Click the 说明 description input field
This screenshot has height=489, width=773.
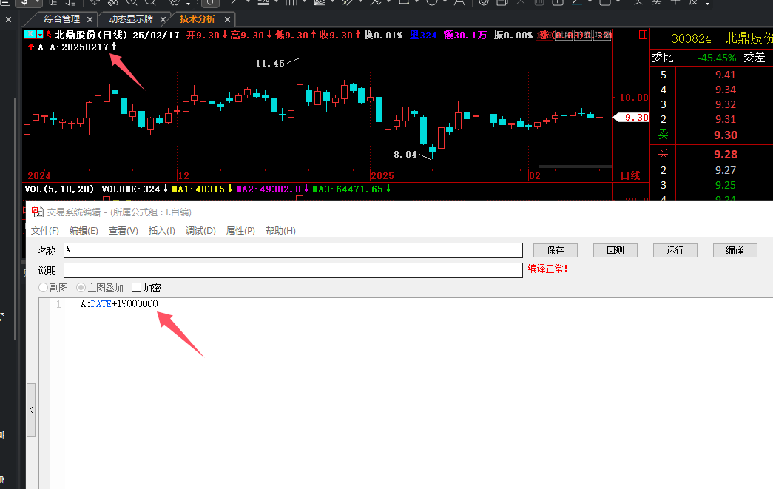tap(293, 270)
